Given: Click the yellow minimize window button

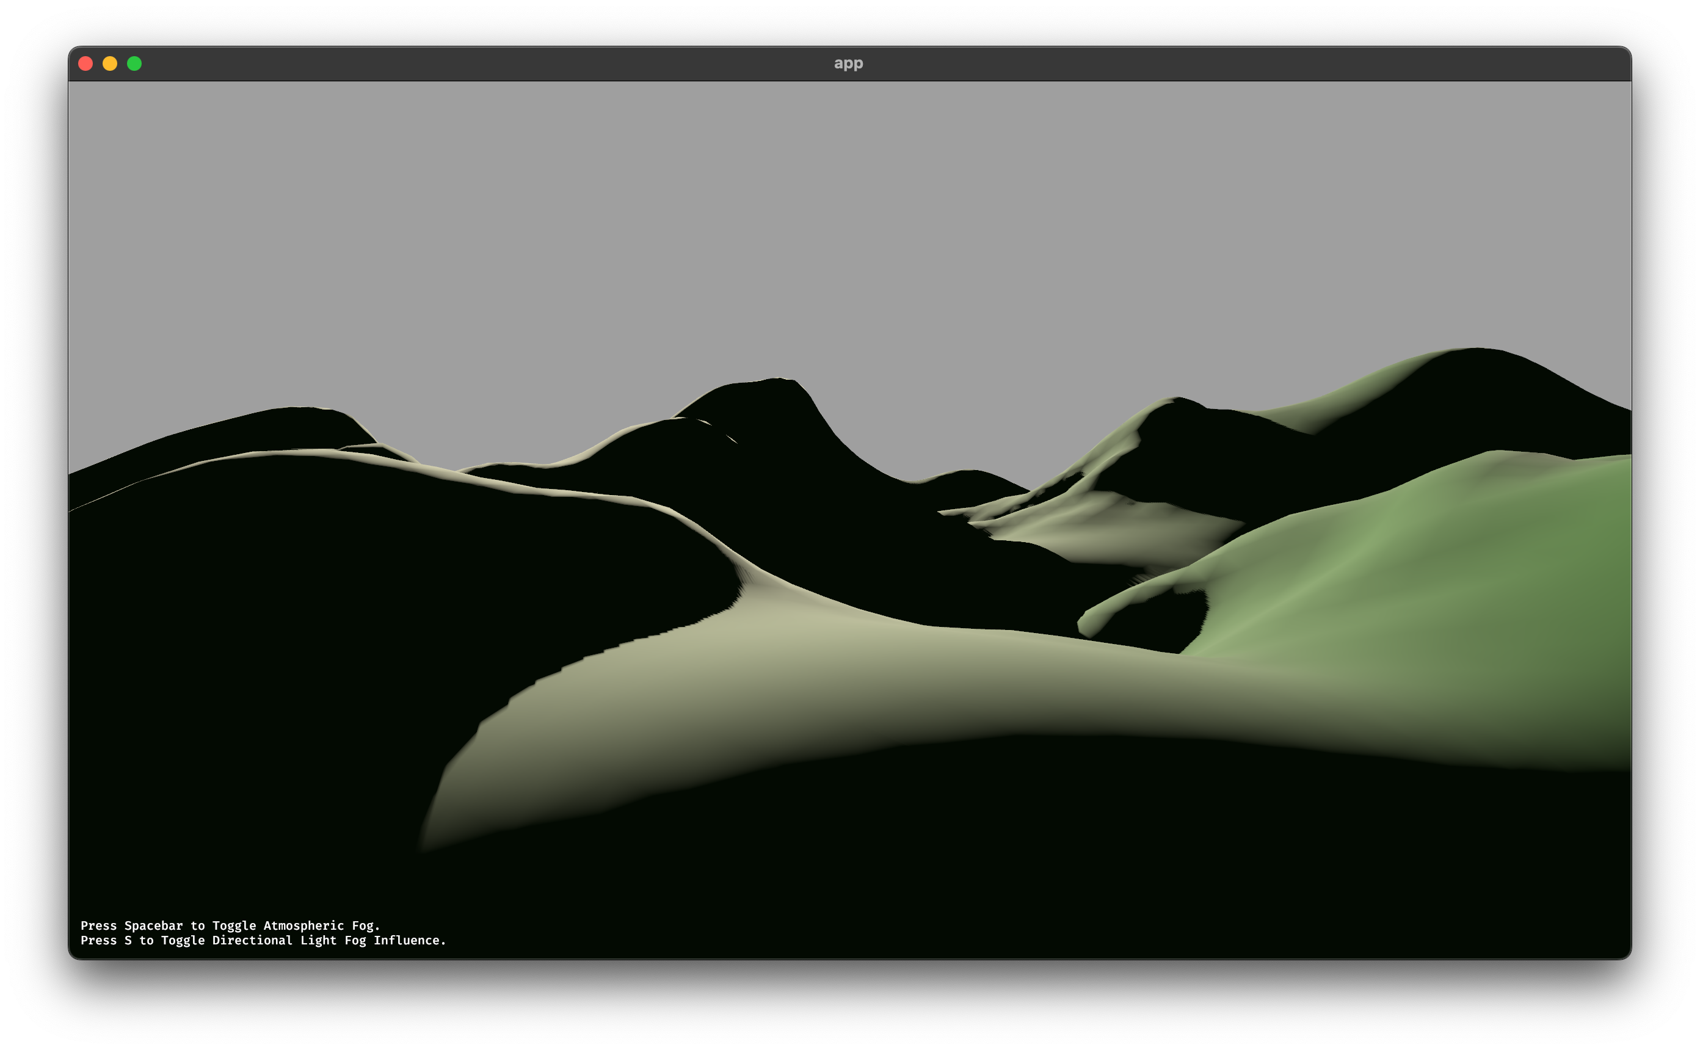Looking at the screenshot, I should (110, 64).
